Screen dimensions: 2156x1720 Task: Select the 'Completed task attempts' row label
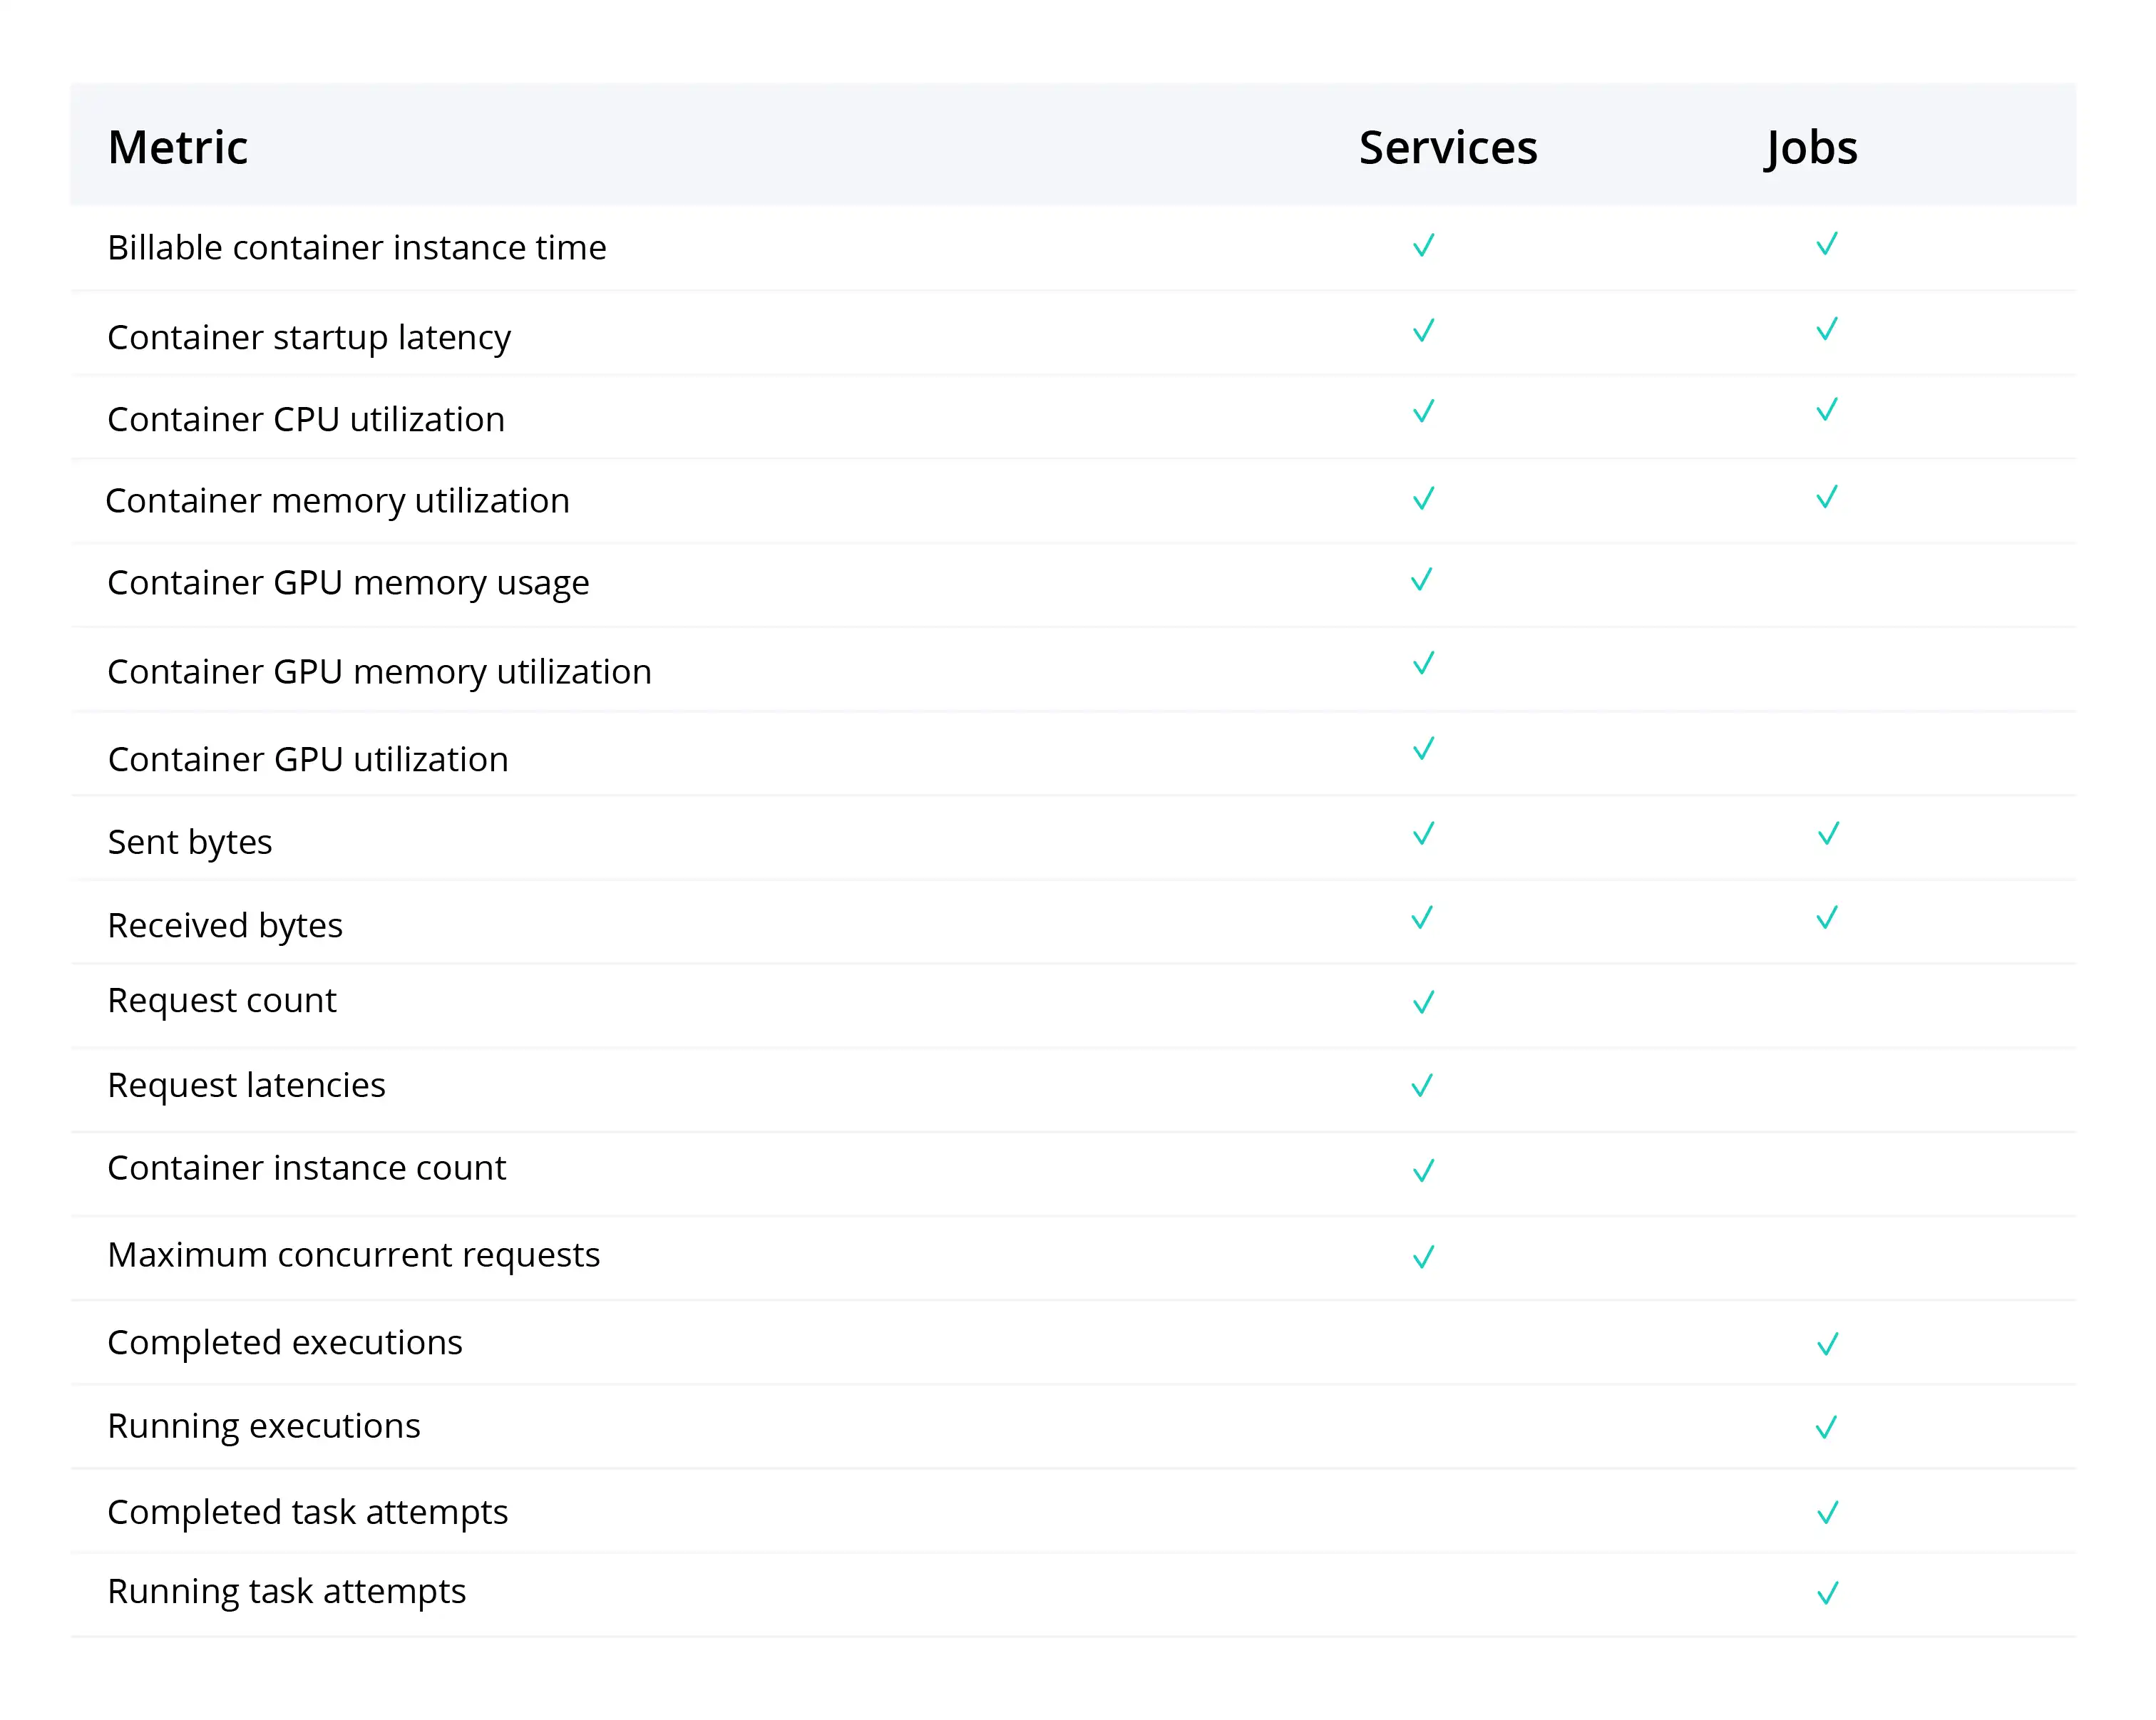(x=308, y=1513)
